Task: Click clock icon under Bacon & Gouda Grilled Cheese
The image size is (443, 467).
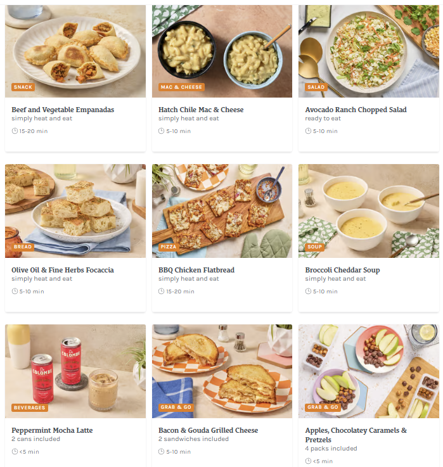Action: [x=161, y=451]
